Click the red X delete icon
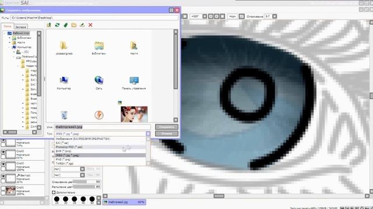This screenshot has width=373, height=209. click(x=90, y=25)
